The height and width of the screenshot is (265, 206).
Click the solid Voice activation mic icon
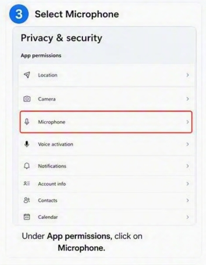click(27, 144)
